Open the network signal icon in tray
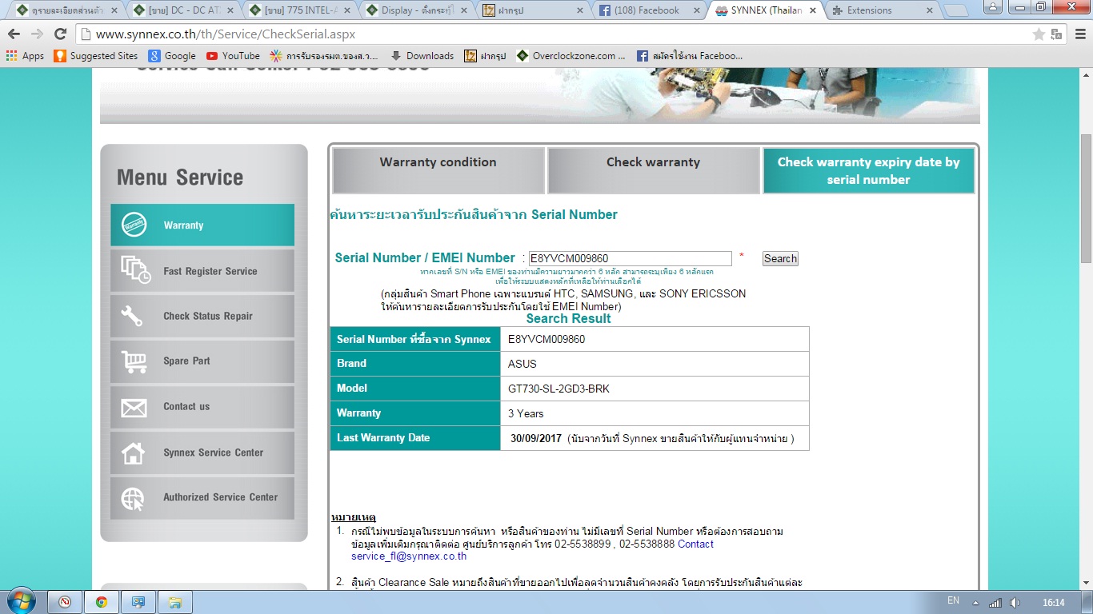The width and height of the screenshot is (1093, 614). 995,602
